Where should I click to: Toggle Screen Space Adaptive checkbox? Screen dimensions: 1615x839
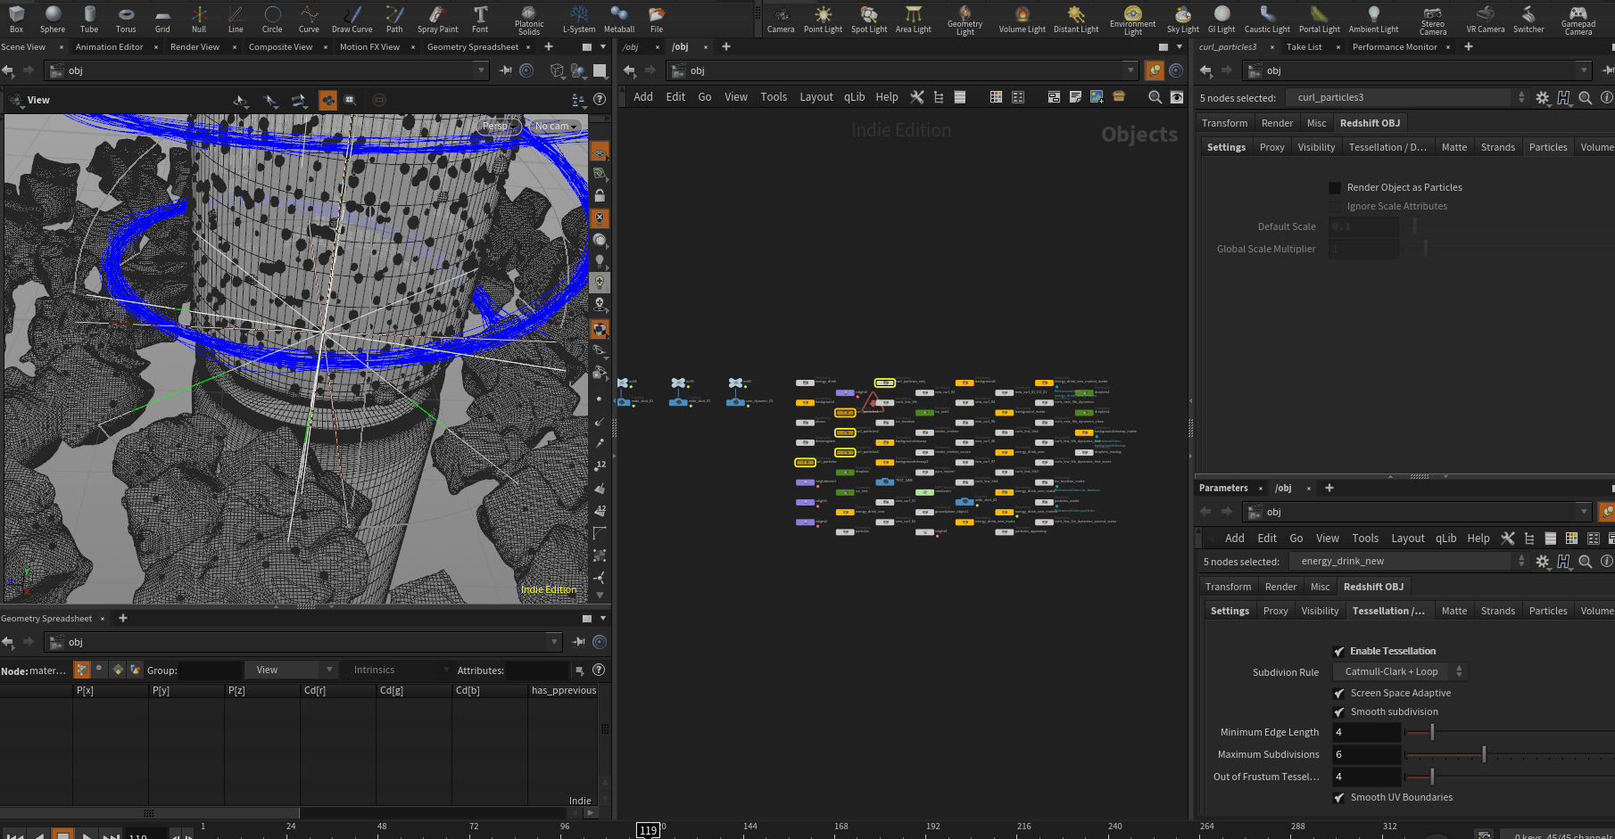[1338, 694]
